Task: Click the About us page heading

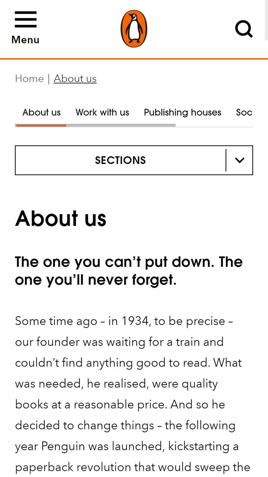Action: [x=61, y=218]
